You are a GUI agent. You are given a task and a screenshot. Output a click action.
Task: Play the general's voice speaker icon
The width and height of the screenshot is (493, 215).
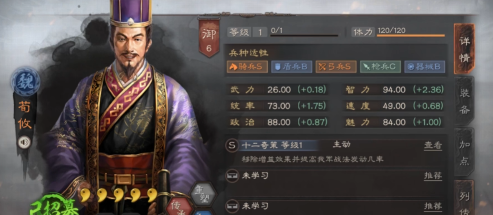point(24,142)
